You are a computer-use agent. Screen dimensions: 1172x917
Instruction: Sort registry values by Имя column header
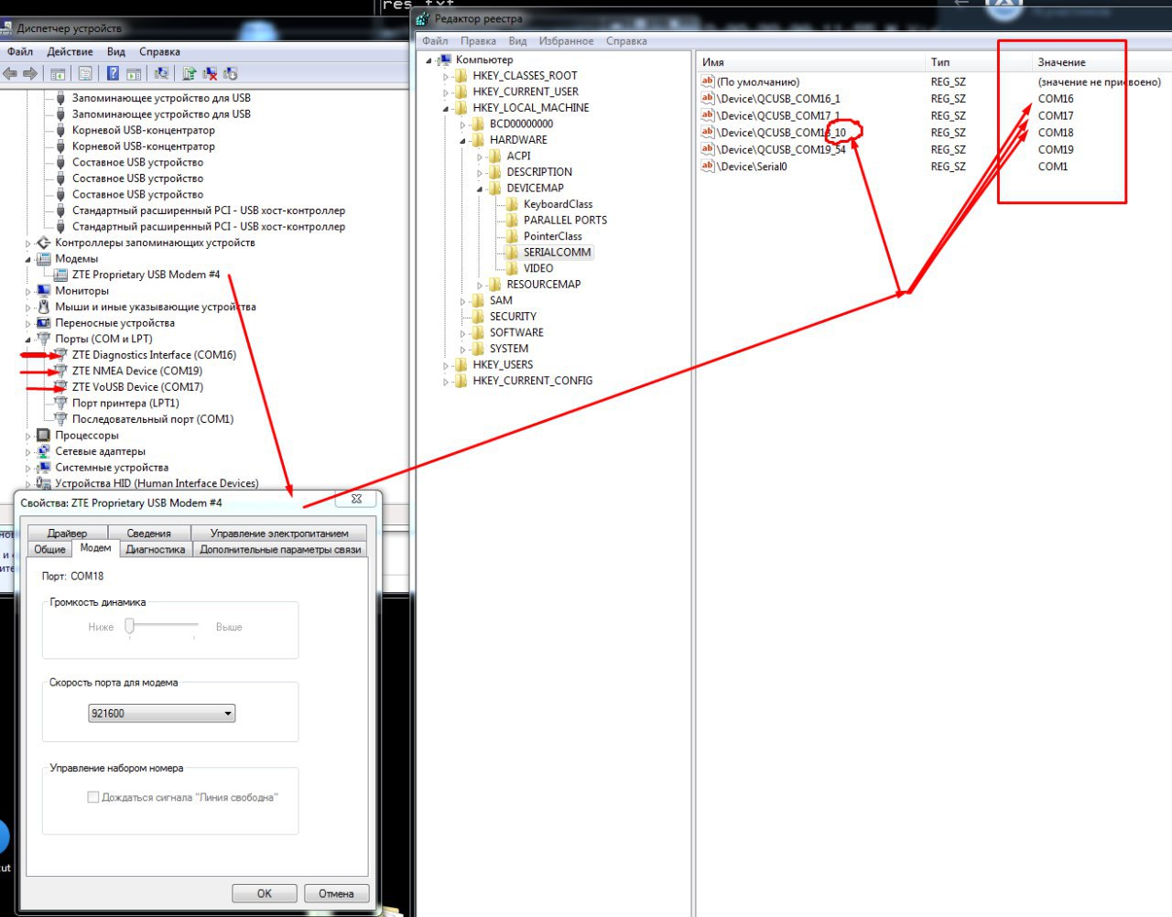[810, 62]
